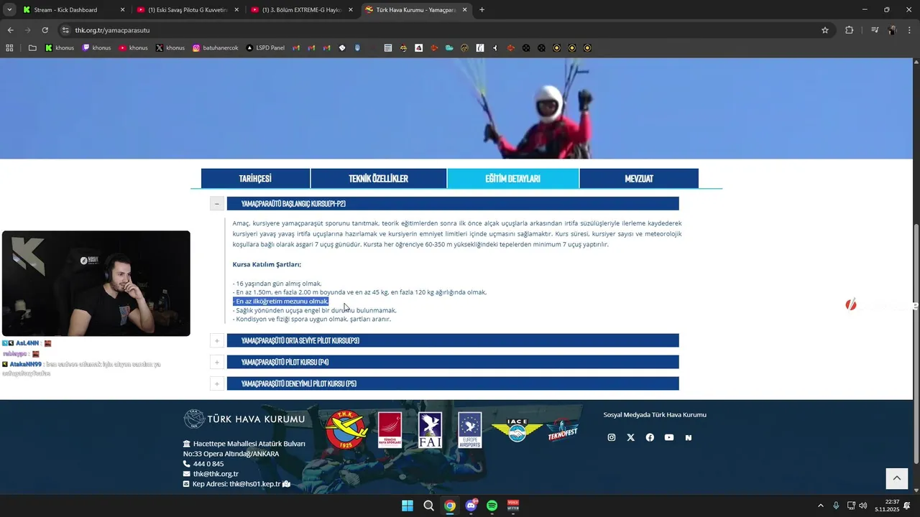Open Türk Hava Kurumu YouTube icon
This screenshot has height=517, width=920.
pyautogui.click(x=669, y=437)
